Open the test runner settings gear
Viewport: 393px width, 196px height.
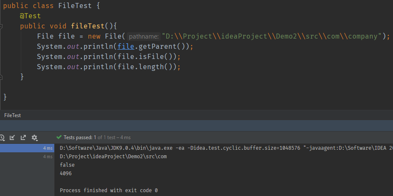pos(34,137)
